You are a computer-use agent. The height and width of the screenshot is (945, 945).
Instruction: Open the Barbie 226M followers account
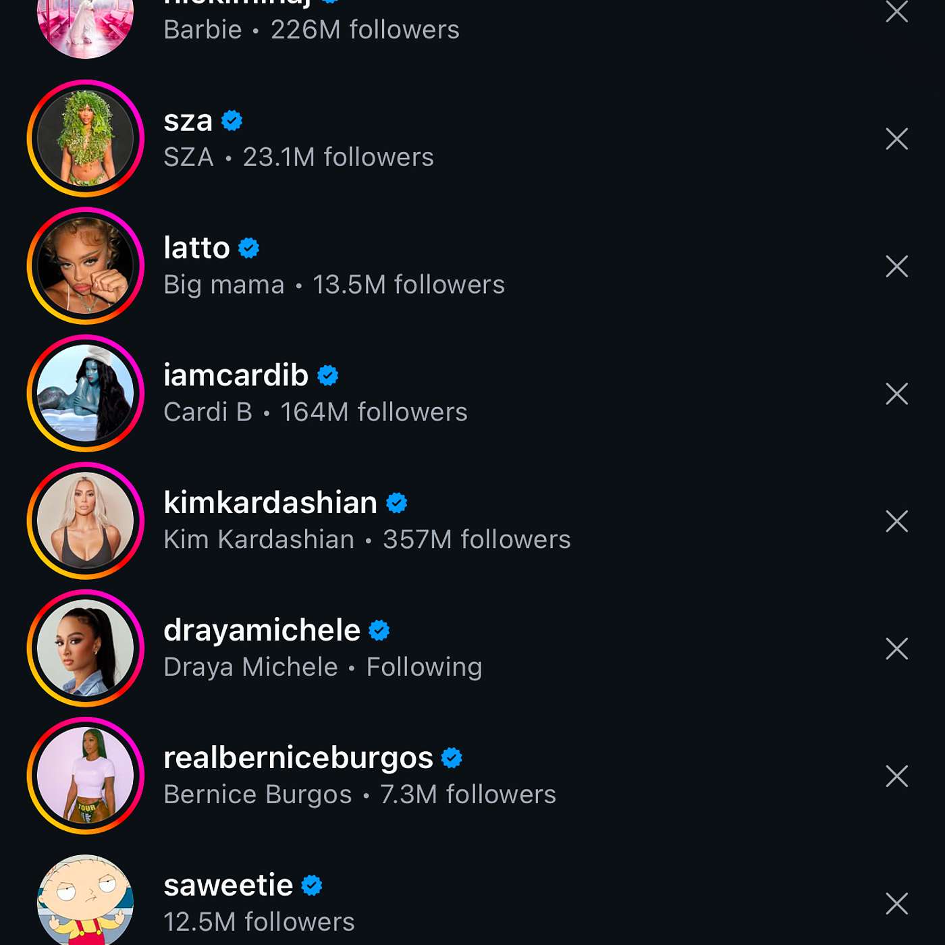point(311,30)
